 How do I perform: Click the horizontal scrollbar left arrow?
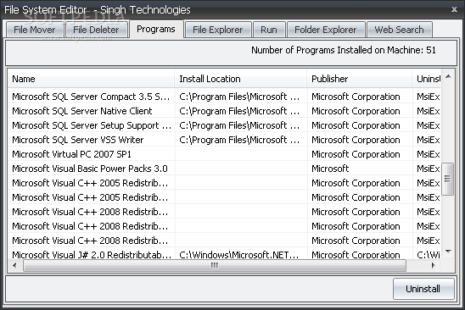(x=14, y=266)
